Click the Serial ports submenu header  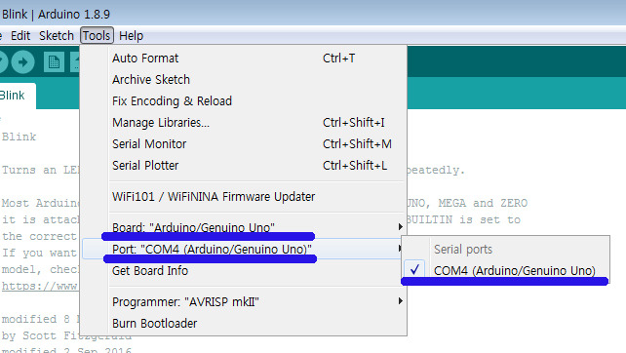(463, 250)
